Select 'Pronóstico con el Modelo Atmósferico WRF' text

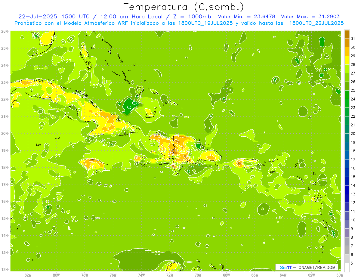tap(72, 23)
